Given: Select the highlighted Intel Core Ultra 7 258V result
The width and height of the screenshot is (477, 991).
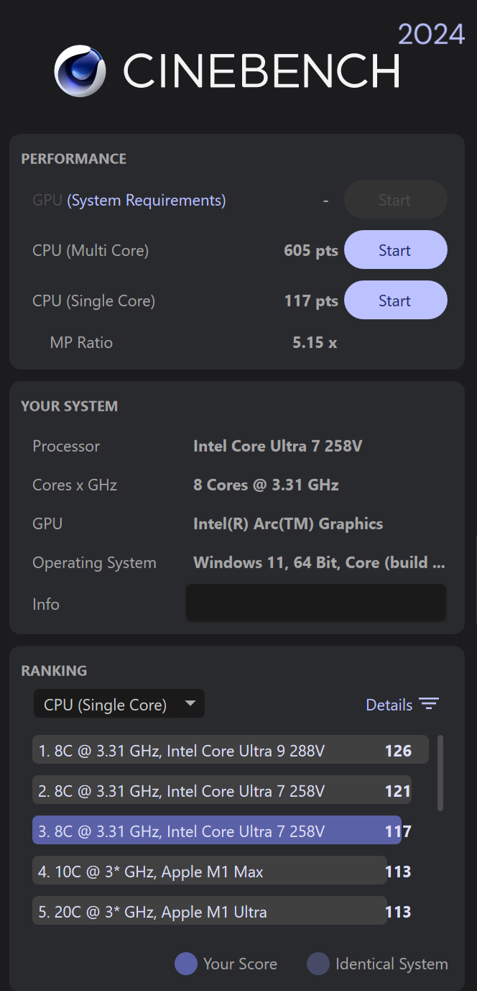Looking at the screenshot, I should click(216, 831).
